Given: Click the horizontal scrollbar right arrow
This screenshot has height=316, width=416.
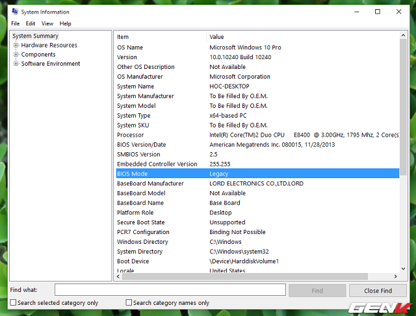Looking at the screenshot, I should pyautogui.click(x=396, y=276).
